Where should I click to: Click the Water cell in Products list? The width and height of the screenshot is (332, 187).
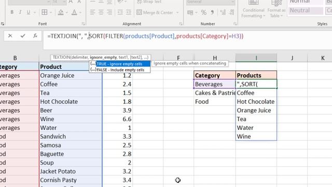[256, 128]
